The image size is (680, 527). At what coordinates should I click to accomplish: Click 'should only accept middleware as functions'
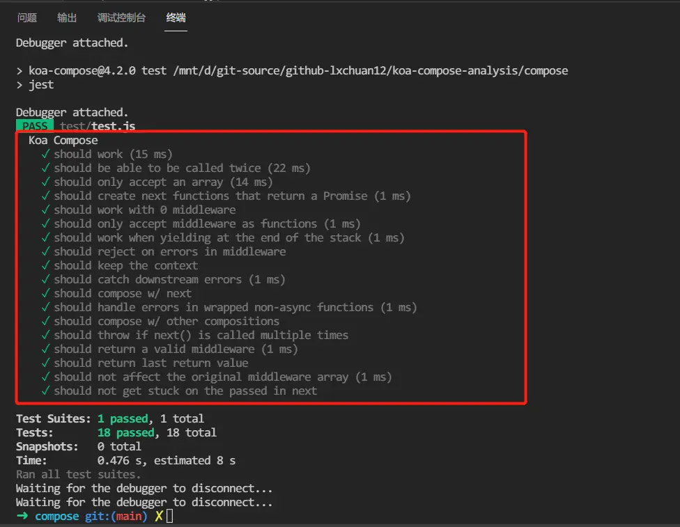tap(201, 223)
